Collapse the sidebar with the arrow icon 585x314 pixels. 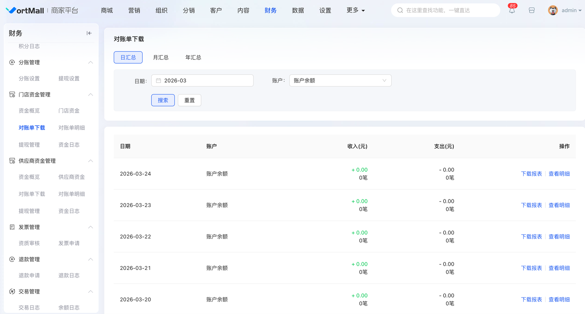coord(89,33)
